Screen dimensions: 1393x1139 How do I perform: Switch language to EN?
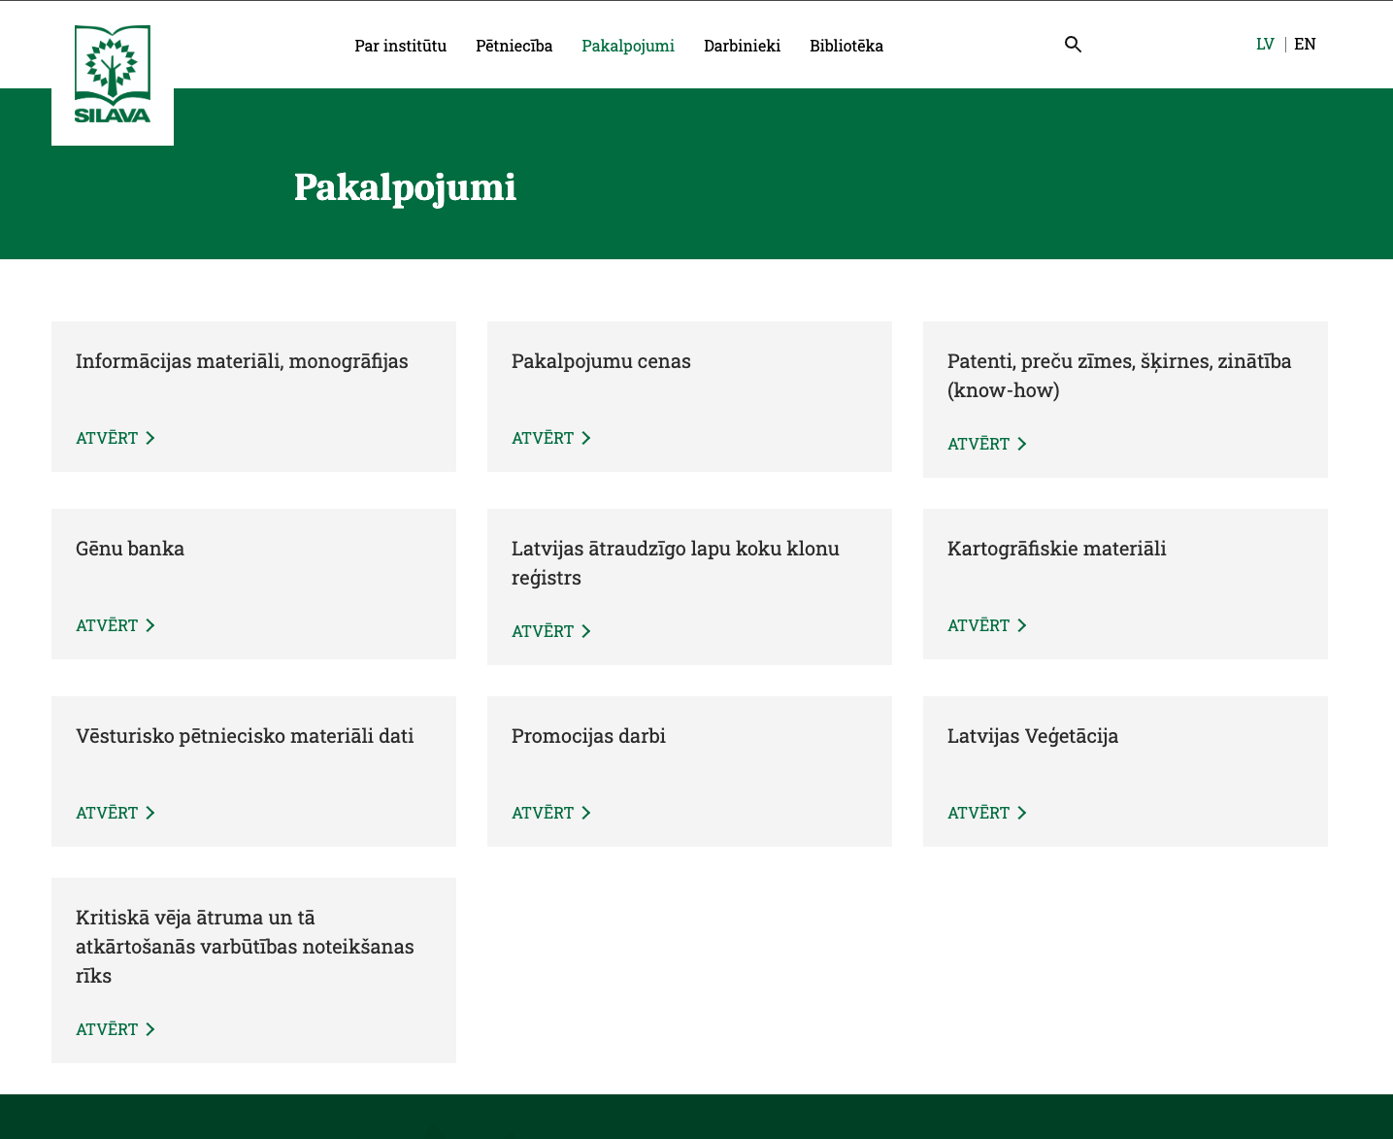[x=1306, y=44]
